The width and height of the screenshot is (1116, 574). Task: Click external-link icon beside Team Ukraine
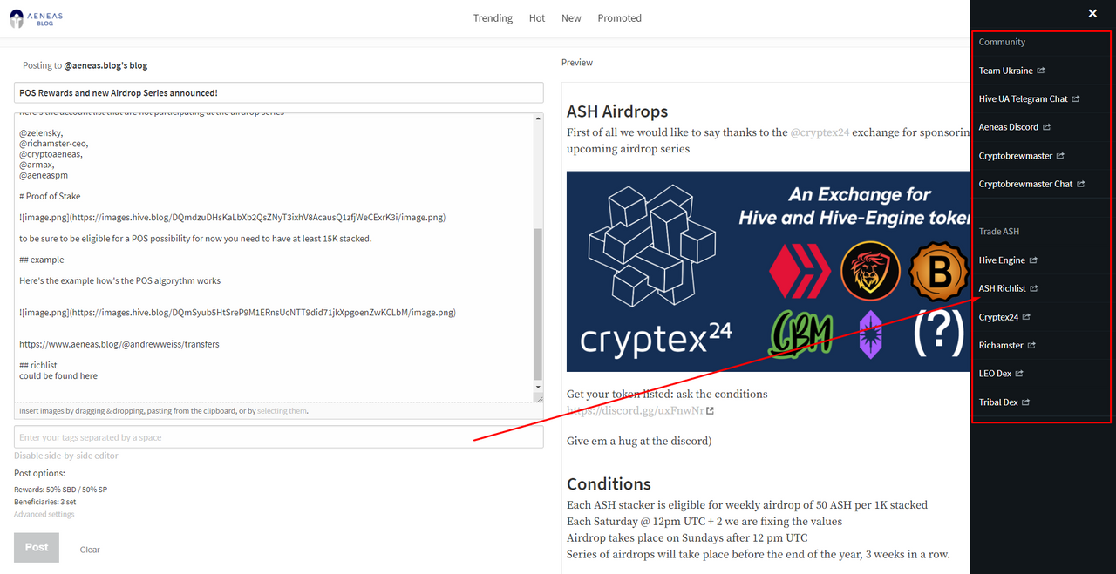[1041, 71]
